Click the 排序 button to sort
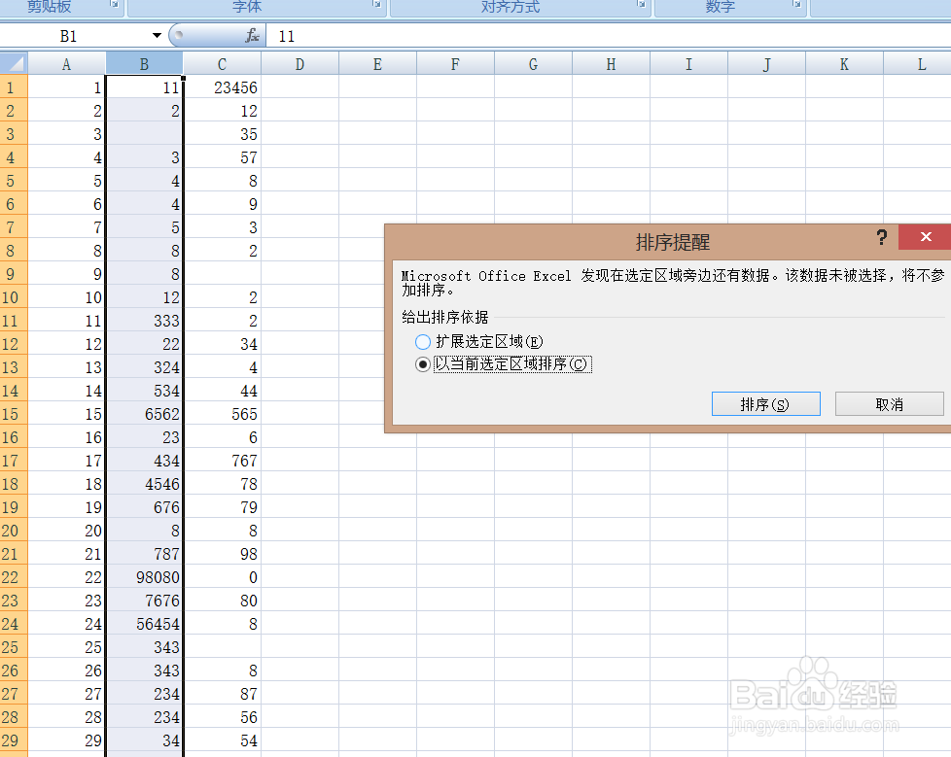951x757 pixels. point(765,402)
